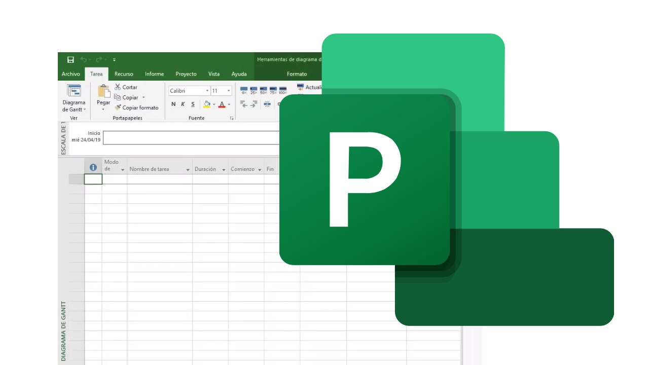Screen dimensions: 649x365
Task: Switch to the Proyecto ribbon tab
Action: point(186,74)
